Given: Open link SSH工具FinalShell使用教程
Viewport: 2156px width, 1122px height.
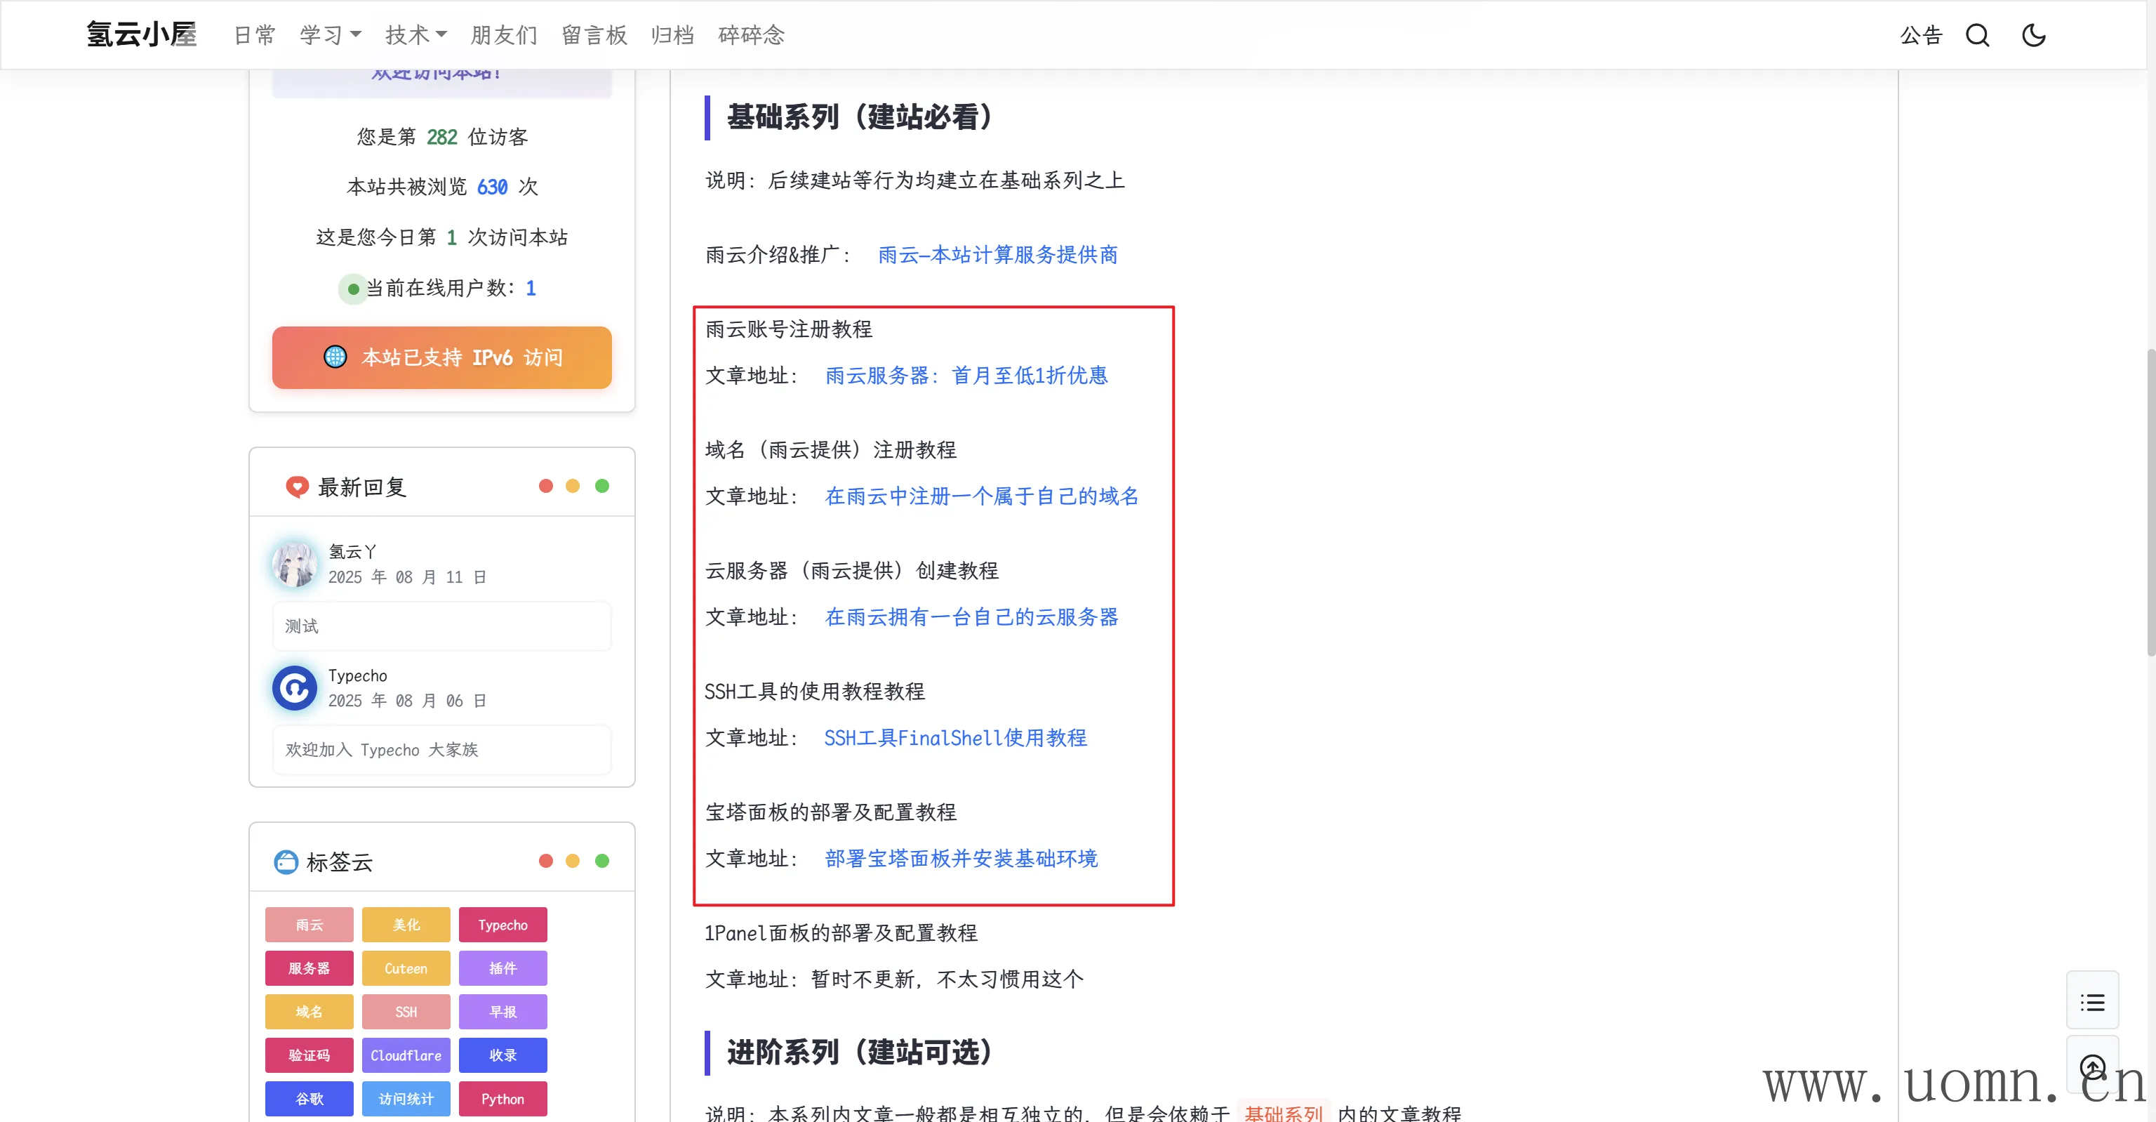Looking at the screenshot, I should (x=955, y=738).
